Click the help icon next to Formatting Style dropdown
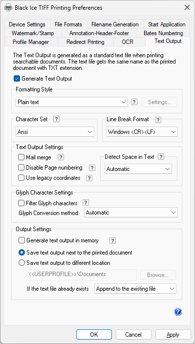Image resolution: width=195 pixels, height=344 pixels. point(134,102)
